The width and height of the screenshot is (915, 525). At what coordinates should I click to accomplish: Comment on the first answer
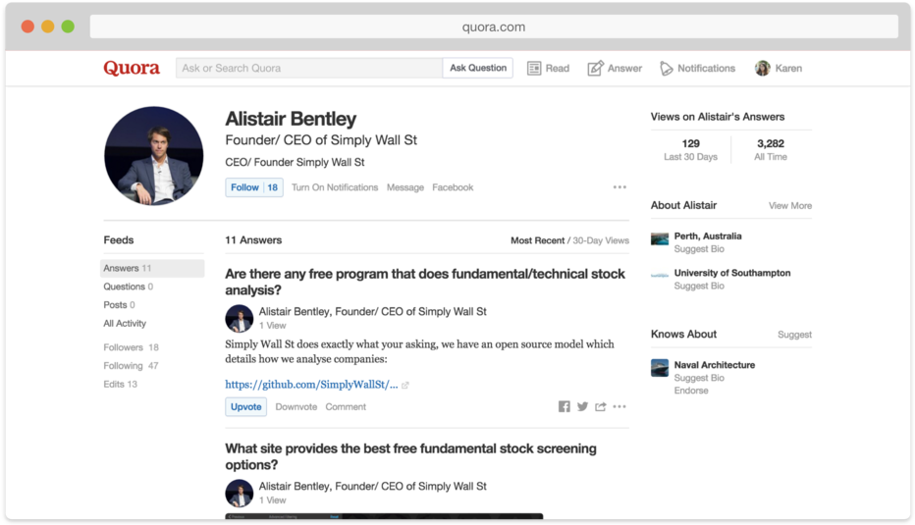click(x=346, y=406)
